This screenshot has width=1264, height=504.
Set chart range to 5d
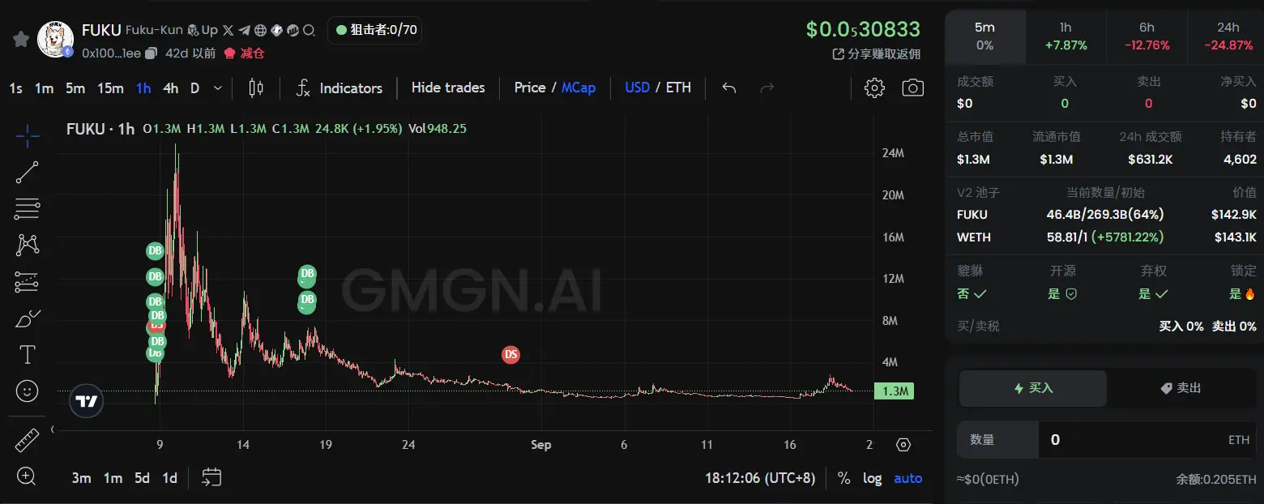coord(142,478)
